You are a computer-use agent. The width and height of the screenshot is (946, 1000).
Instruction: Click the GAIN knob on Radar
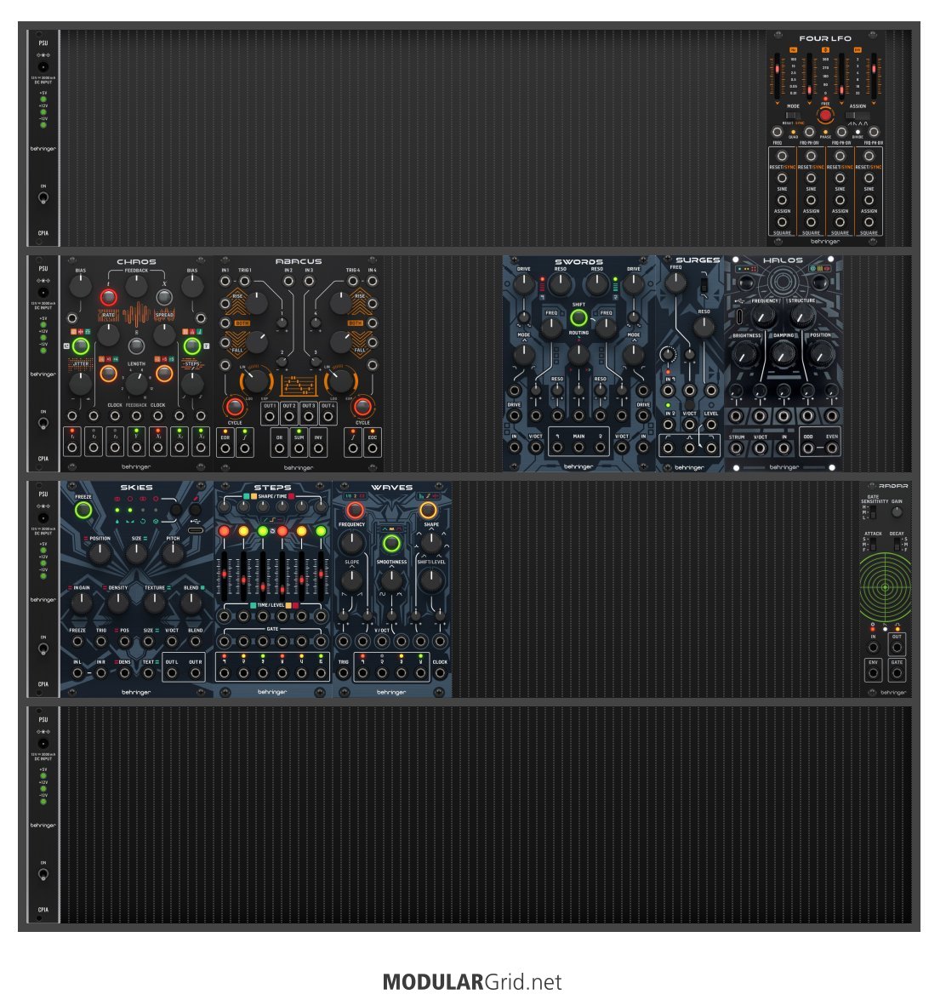(x=897, y=512)
